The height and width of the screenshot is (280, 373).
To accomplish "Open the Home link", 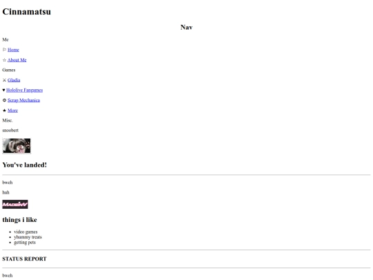I will (13, 50).
